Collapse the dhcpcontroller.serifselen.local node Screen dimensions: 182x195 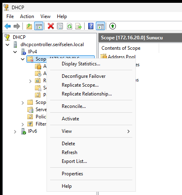(8, 45)
